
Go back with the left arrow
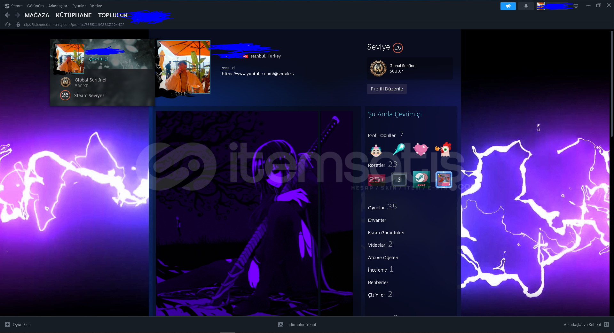[x=8, y=15]
